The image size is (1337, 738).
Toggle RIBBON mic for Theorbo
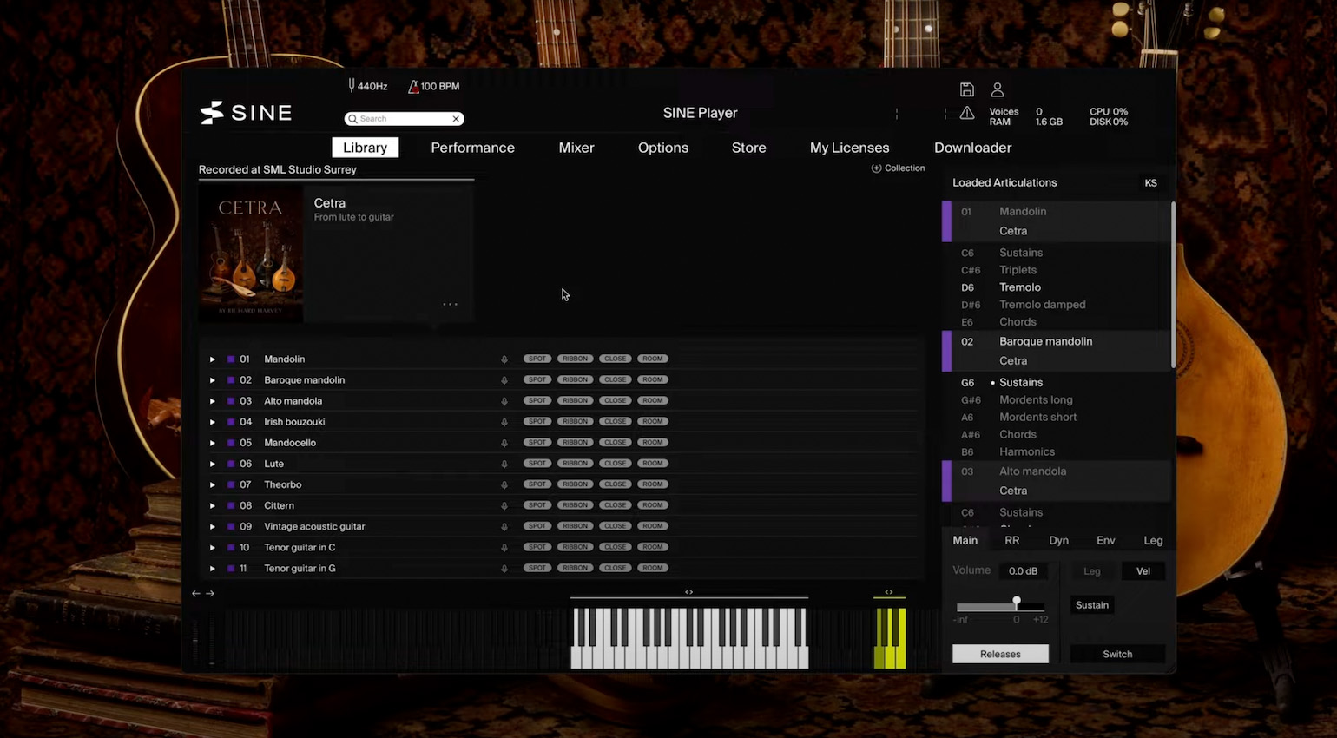coord(575,484)
